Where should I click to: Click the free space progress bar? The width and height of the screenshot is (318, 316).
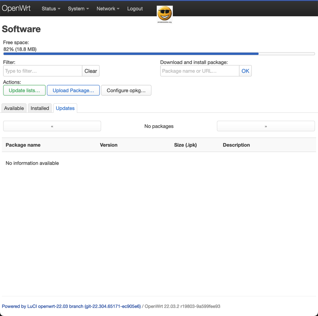(159, 54)
